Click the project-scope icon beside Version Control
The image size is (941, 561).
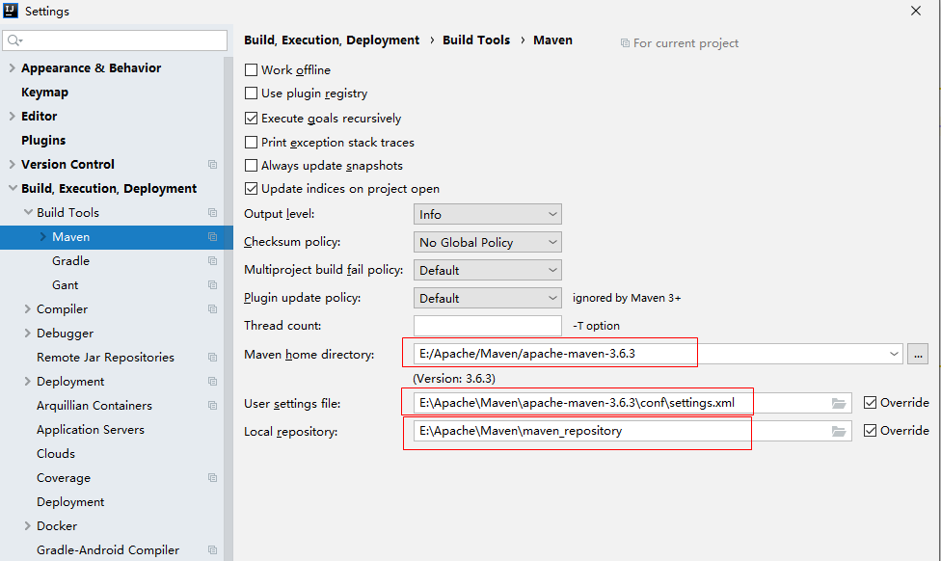point(212,165)
